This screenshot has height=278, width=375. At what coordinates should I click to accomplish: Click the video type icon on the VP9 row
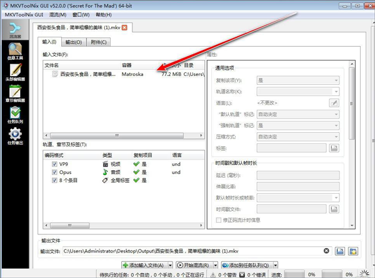click(x=105, y=164)
